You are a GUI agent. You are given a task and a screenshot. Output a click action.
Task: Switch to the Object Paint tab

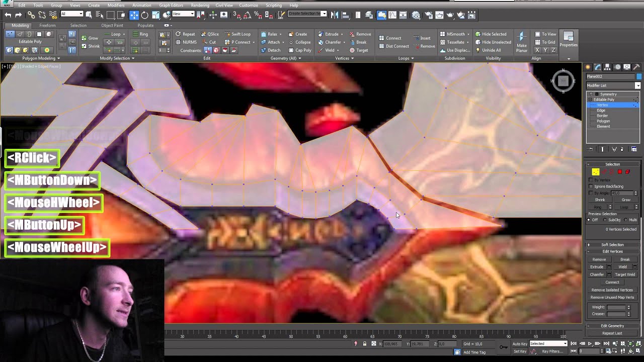(112, 25)
